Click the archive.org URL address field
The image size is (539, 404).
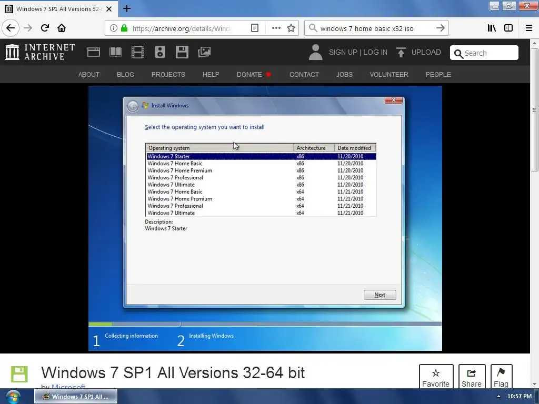pyautogui.click(x=181, y=28)
